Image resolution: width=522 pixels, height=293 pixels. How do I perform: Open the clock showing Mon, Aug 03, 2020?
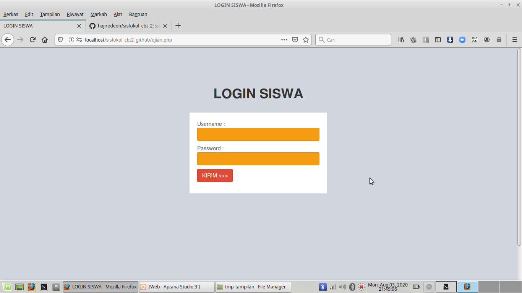pyautogui.click(x=388, y=287)
